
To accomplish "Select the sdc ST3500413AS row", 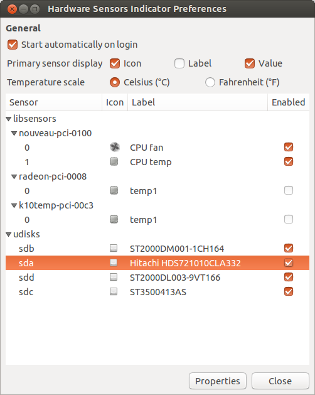I will pos(157,292).
